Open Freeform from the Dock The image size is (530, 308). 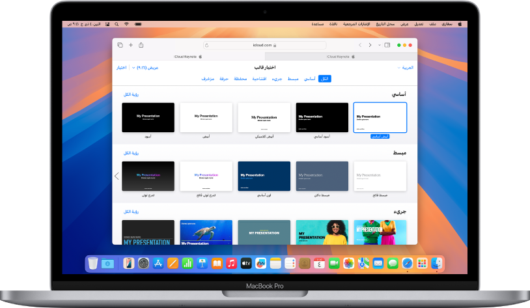pyautogui.click(x=260, y=263)
